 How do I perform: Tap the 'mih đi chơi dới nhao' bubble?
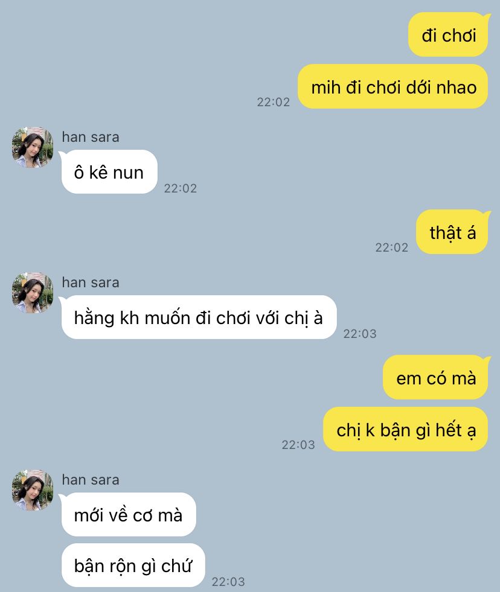[393, 86]
